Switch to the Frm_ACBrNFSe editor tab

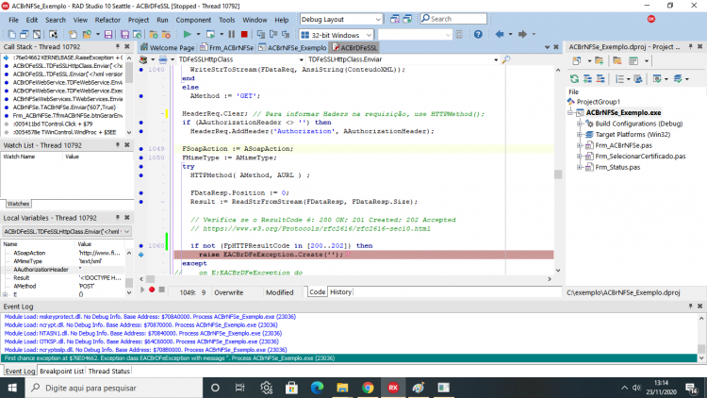(227, 47)
